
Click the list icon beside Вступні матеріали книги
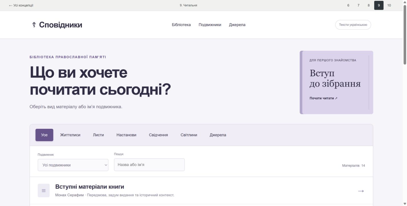[44, 191]
